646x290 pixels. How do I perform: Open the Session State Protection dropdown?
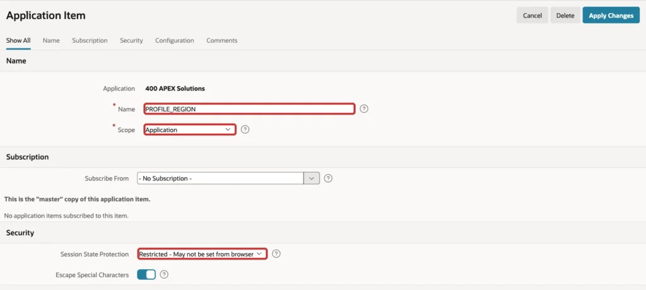(x=202, y=254)
